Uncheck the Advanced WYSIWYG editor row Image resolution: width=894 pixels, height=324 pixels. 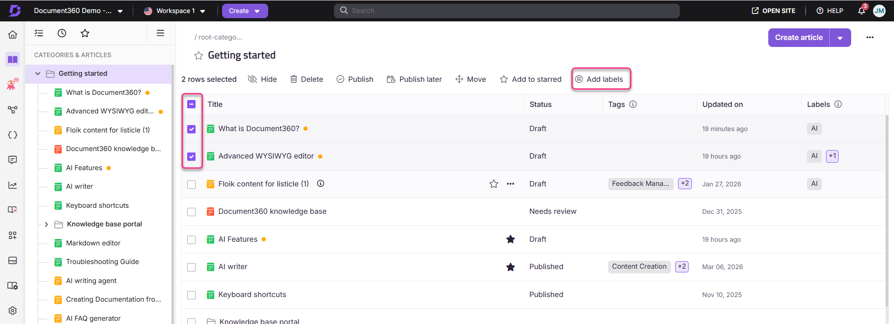click(x=191, y=156)
